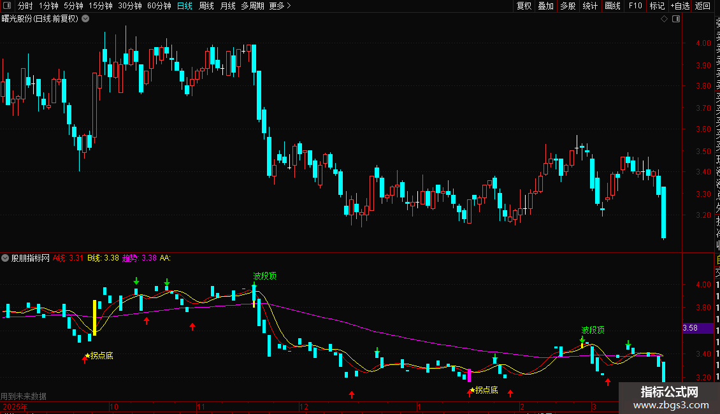Viewport: 720px width, 414px height.
Task: Switch to 周线 weekly chart
Action: [206, 6]
